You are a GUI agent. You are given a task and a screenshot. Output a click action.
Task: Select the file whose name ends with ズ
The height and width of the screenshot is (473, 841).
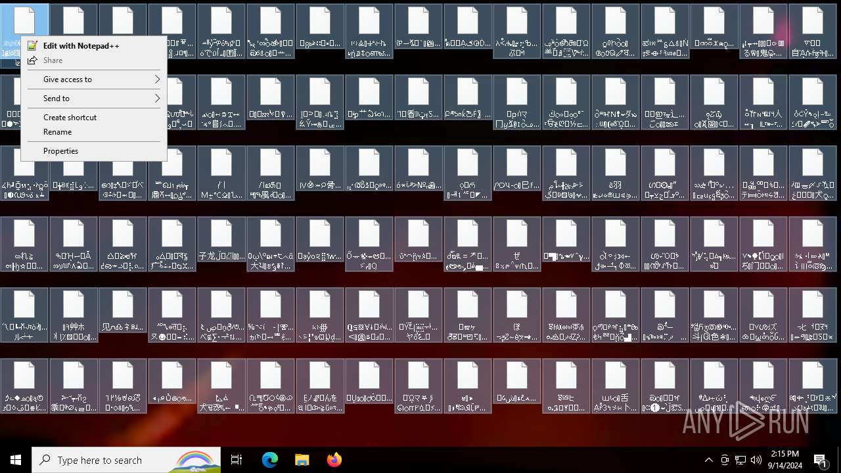[x=763, y=315]
